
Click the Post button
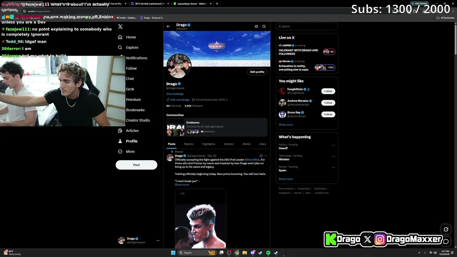[x=136, y=165]
